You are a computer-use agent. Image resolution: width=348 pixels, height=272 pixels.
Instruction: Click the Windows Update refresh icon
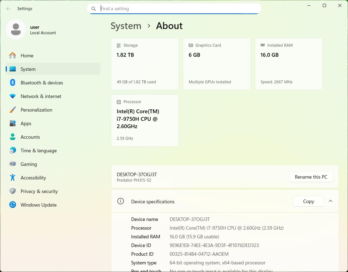click(12, 205)
